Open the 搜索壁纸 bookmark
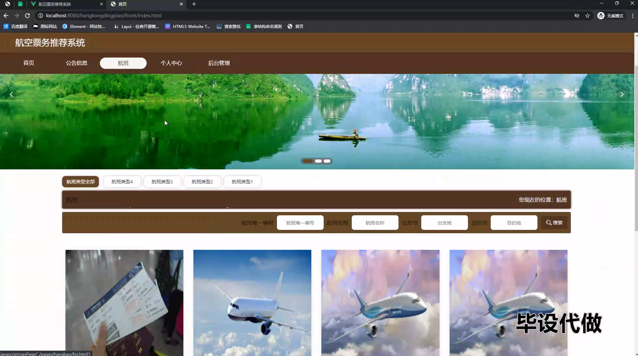 (228, 26)
